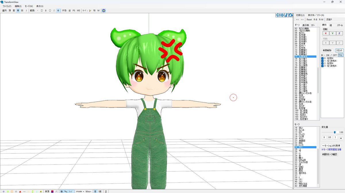Toggle the 2: 左足IK checkbox

[323, 63]
